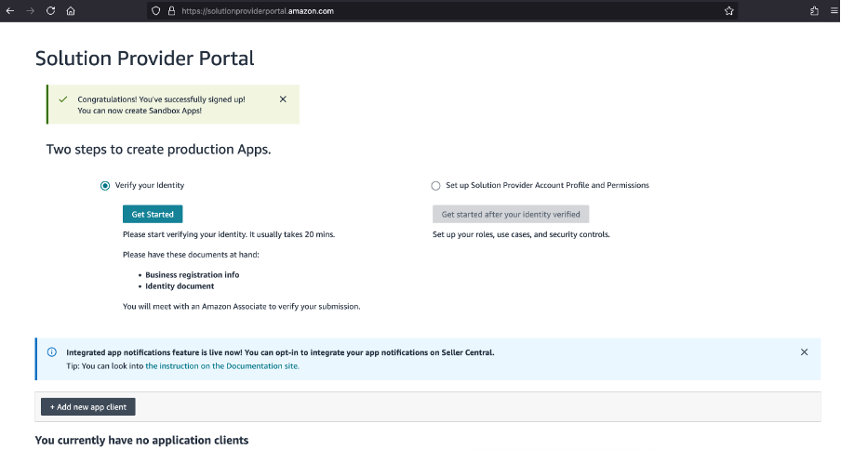Go back using the browser back arrow
The width and height of the screenshot is (841, 450).
10,11
